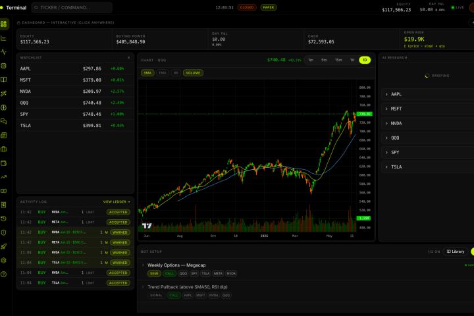Expand MSFT row in AI Research
The height and width of the screenshot is (316, 474).
tap(428, 109)
